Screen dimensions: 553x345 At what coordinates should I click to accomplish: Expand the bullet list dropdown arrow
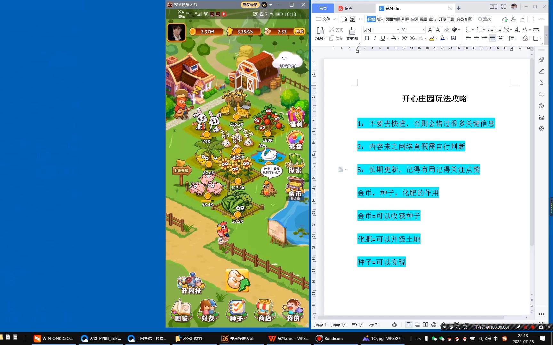[x=473, y=30]
